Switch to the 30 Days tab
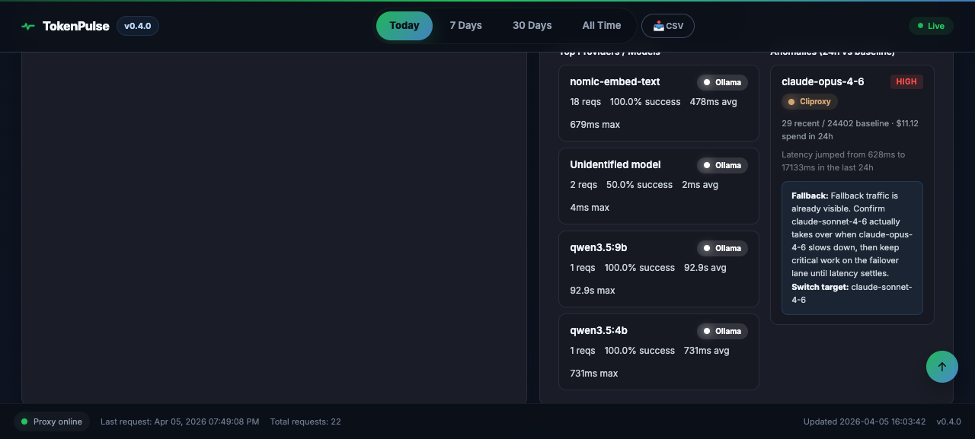Viewport: 975px width, 439px height. 532,25
